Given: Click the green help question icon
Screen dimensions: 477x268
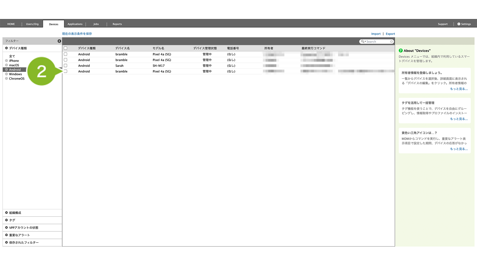Looking at the screenshot, I should point(401,51).
